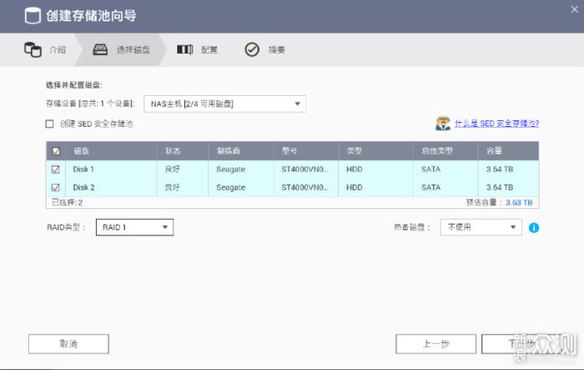Click Seagate in the Disk 1 row
The width and height of the screenshot is (584, 370).
tap(231, 170)
